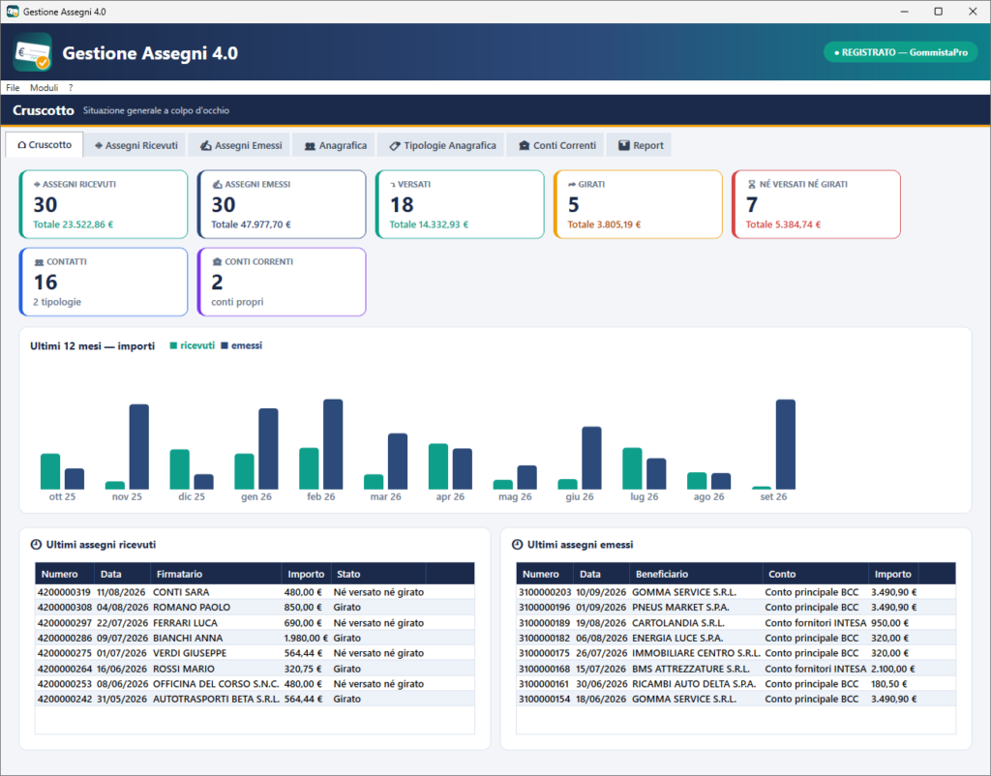Click the Gestione Assegni app logo in header

coord(32,52)
